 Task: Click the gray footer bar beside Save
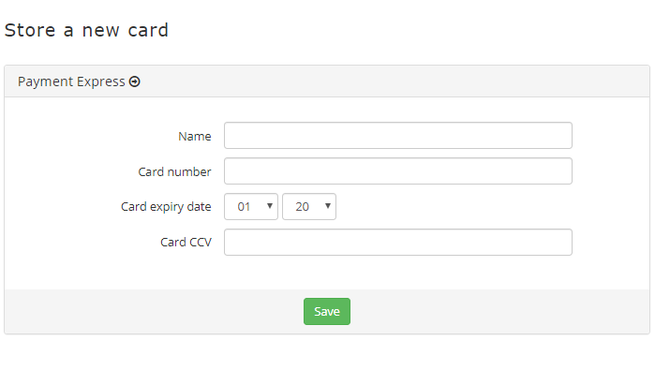pos(500,312)
